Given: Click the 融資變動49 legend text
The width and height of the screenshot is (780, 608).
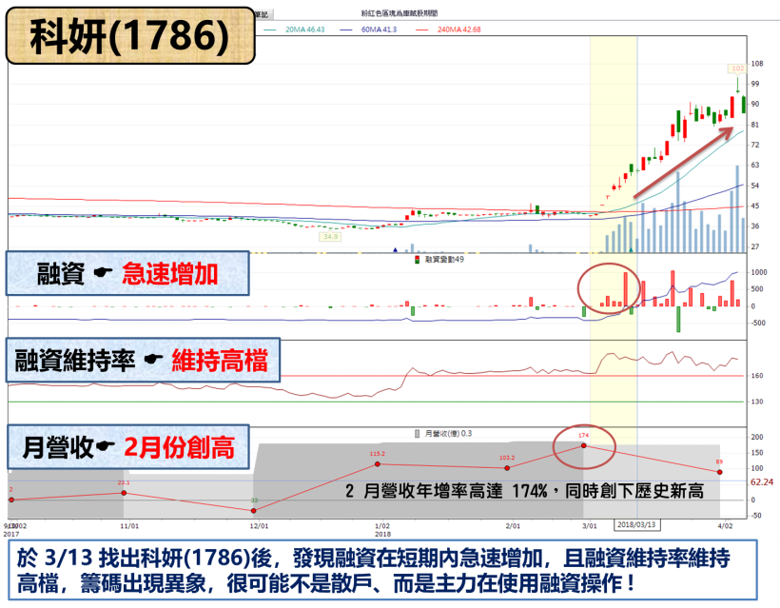Looking at the screenshot, I should click(x=444, y=259).
